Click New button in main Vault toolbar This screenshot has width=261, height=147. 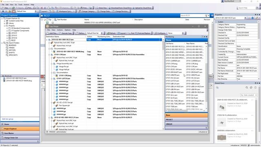(5, 8)
